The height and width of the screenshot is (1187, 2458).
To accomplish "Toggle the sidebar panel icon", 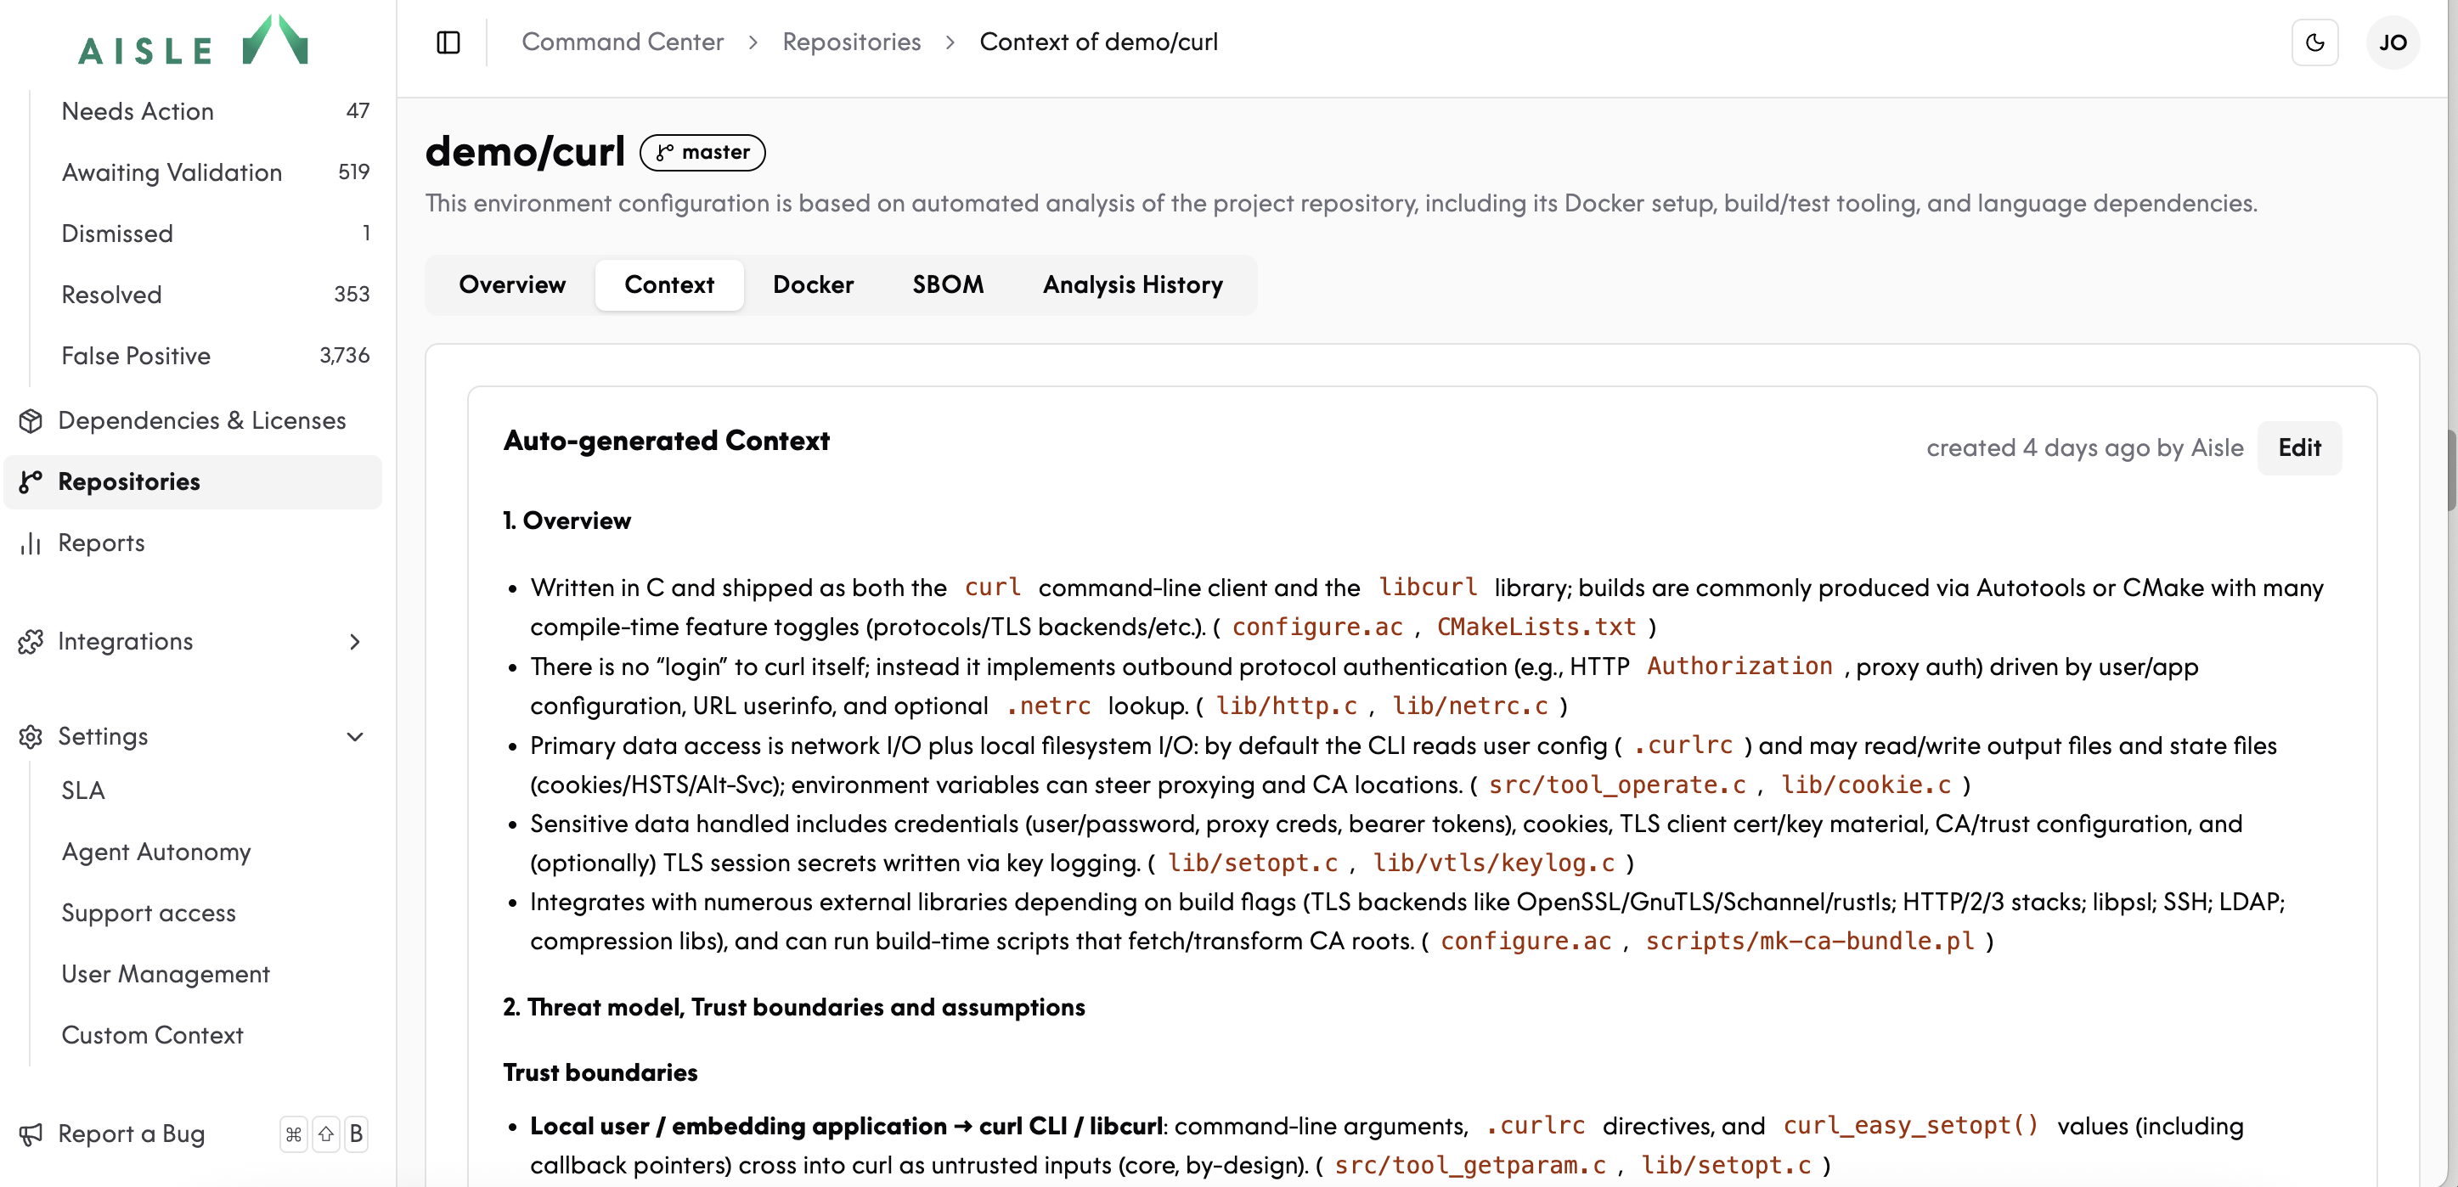I will click(448, 42).
